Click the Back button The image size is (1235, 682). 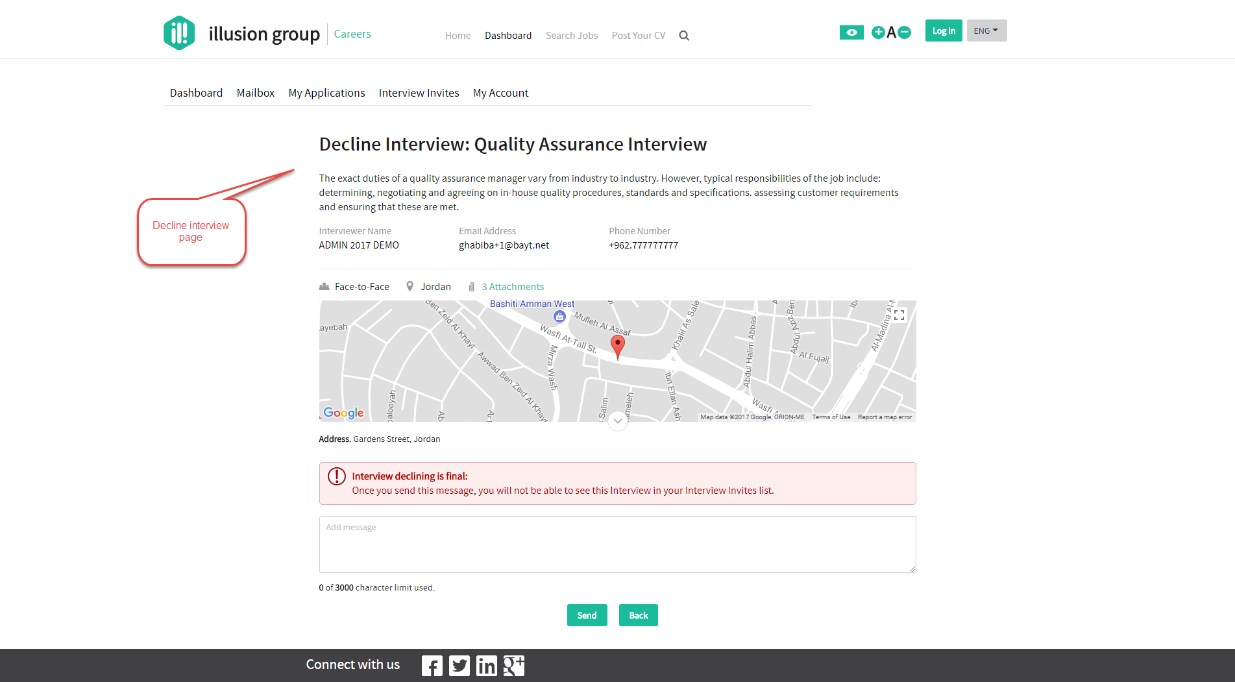[x=638, y=615]
